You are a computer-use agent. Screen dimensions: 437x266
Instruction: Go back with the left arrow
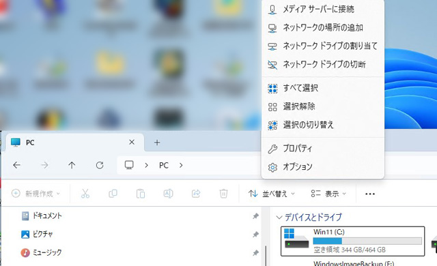coord(16,165)
